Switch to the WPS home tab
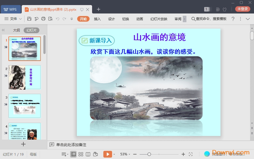 pyautogui.click(x=11, y=9)
